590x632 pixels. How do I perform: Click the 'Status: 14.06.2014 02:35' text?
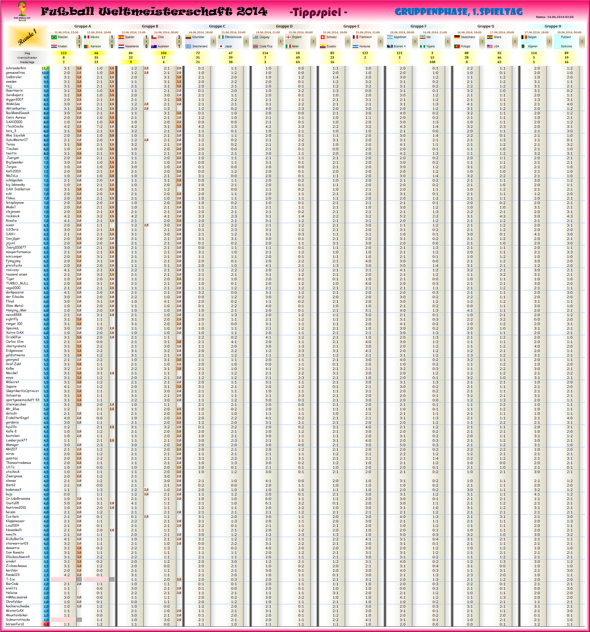[555, 17]
